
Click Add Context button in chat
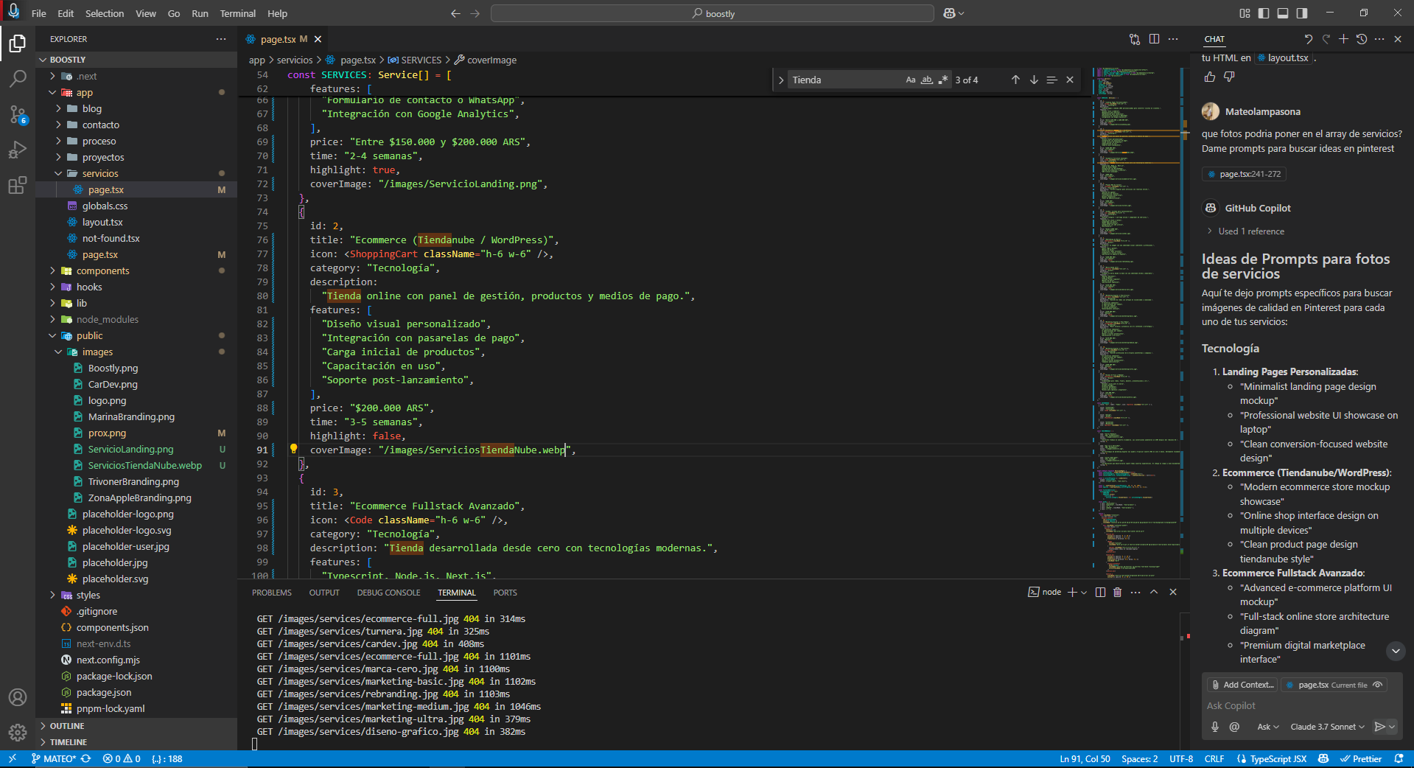click(x=1242, y=685)
